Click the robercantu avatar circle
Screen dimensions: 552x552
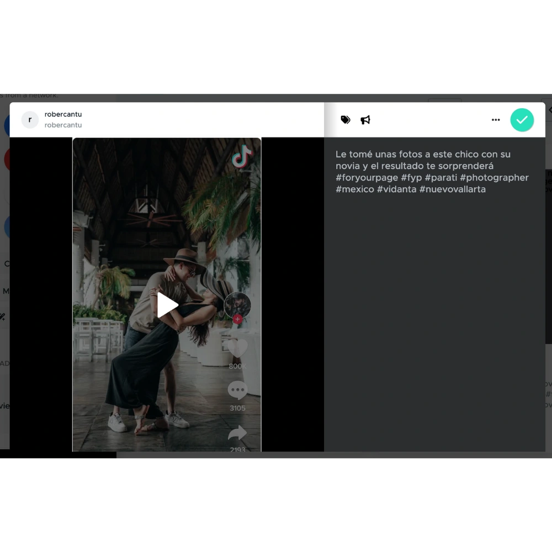click(30, 120)
